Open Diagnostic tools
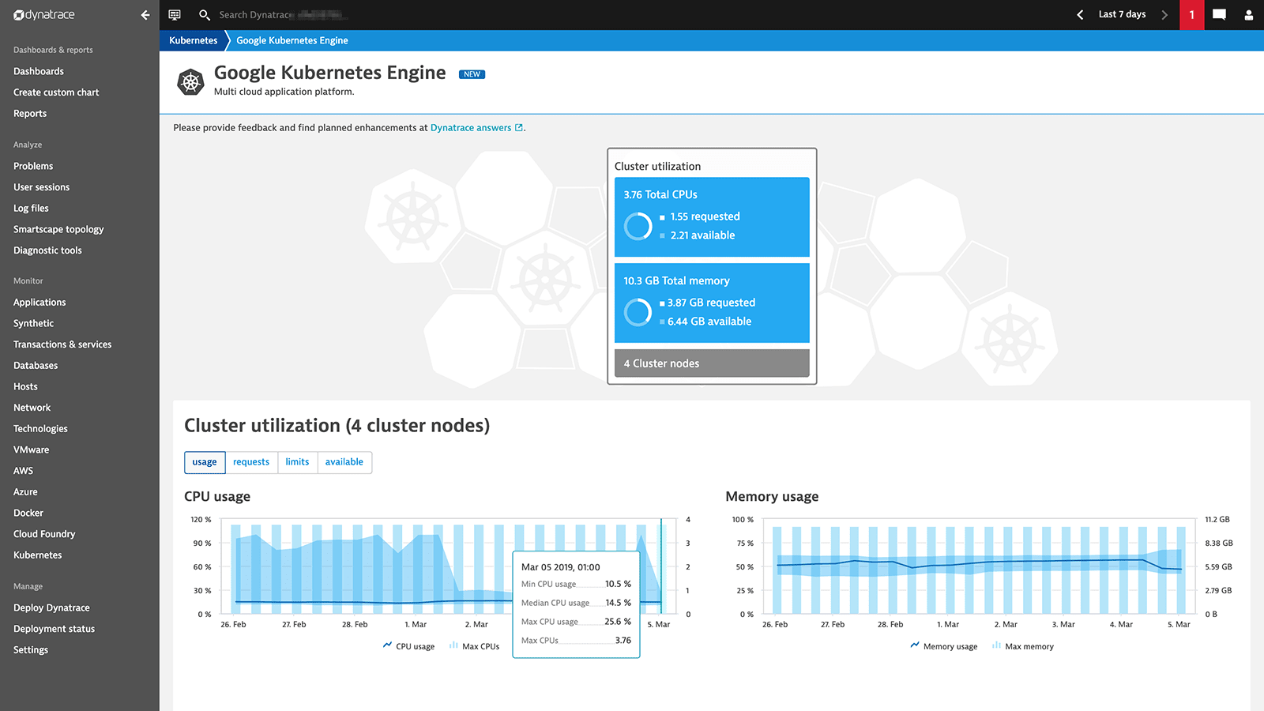Viewport: 1264px width, 711px height. (47, 250)
